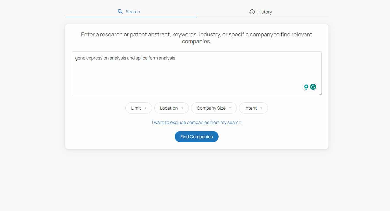
Task: Click the text area resize handle
Action: (x=320, y=94)
